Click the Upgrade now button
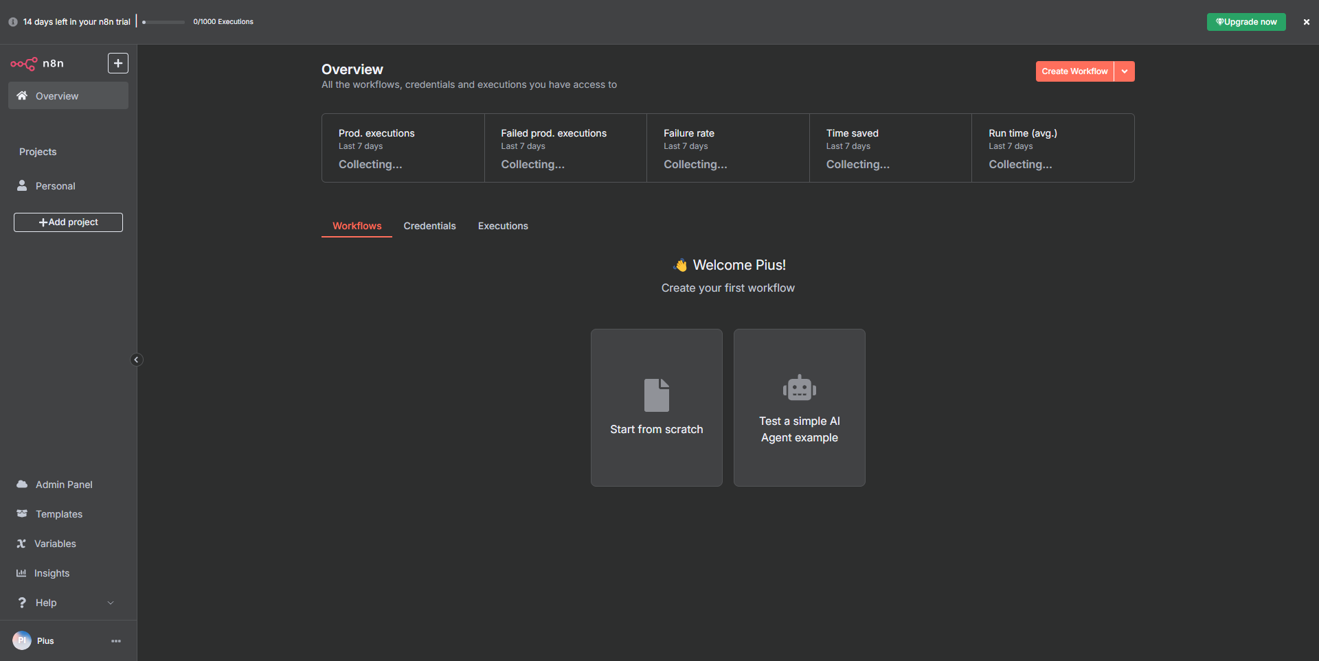Image resolution: width=1319 pixels, height=661 pixels. pos(1246,22)
